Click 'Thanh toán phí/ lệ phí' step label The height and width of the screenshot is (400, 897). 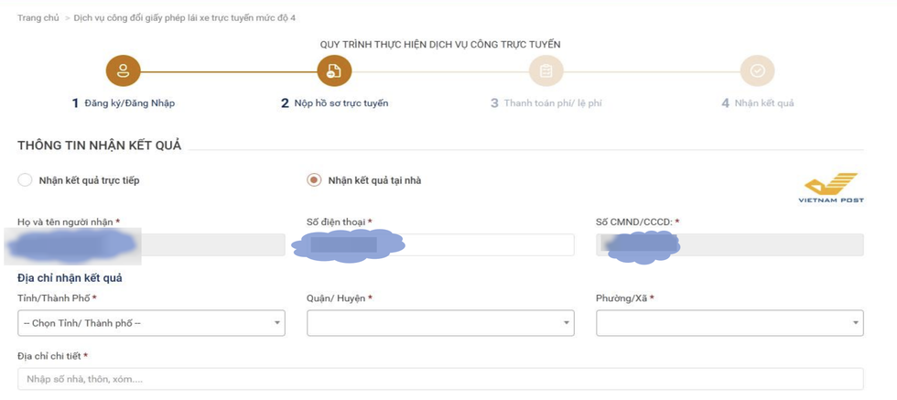coord(552,103)
